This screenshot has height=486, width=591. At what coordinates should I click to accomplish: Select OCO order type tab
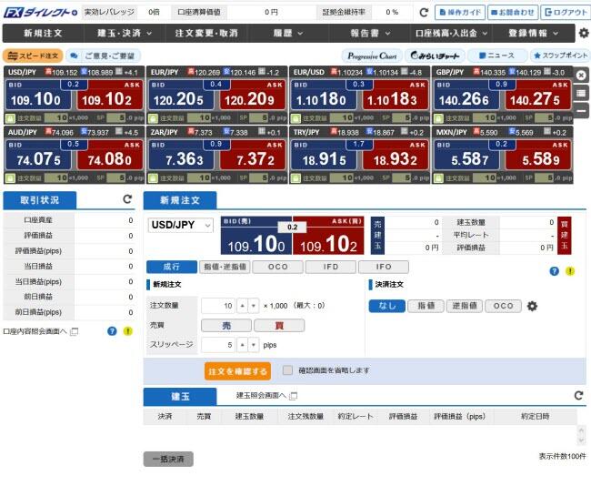click(x=277, y=267)
